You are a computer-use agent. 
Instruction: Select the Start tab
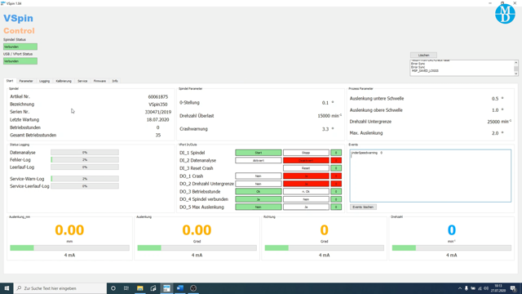point(10,81)
